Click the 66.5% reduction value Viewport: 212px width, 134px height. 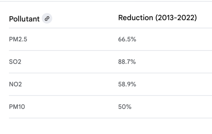tap(127, 39)
